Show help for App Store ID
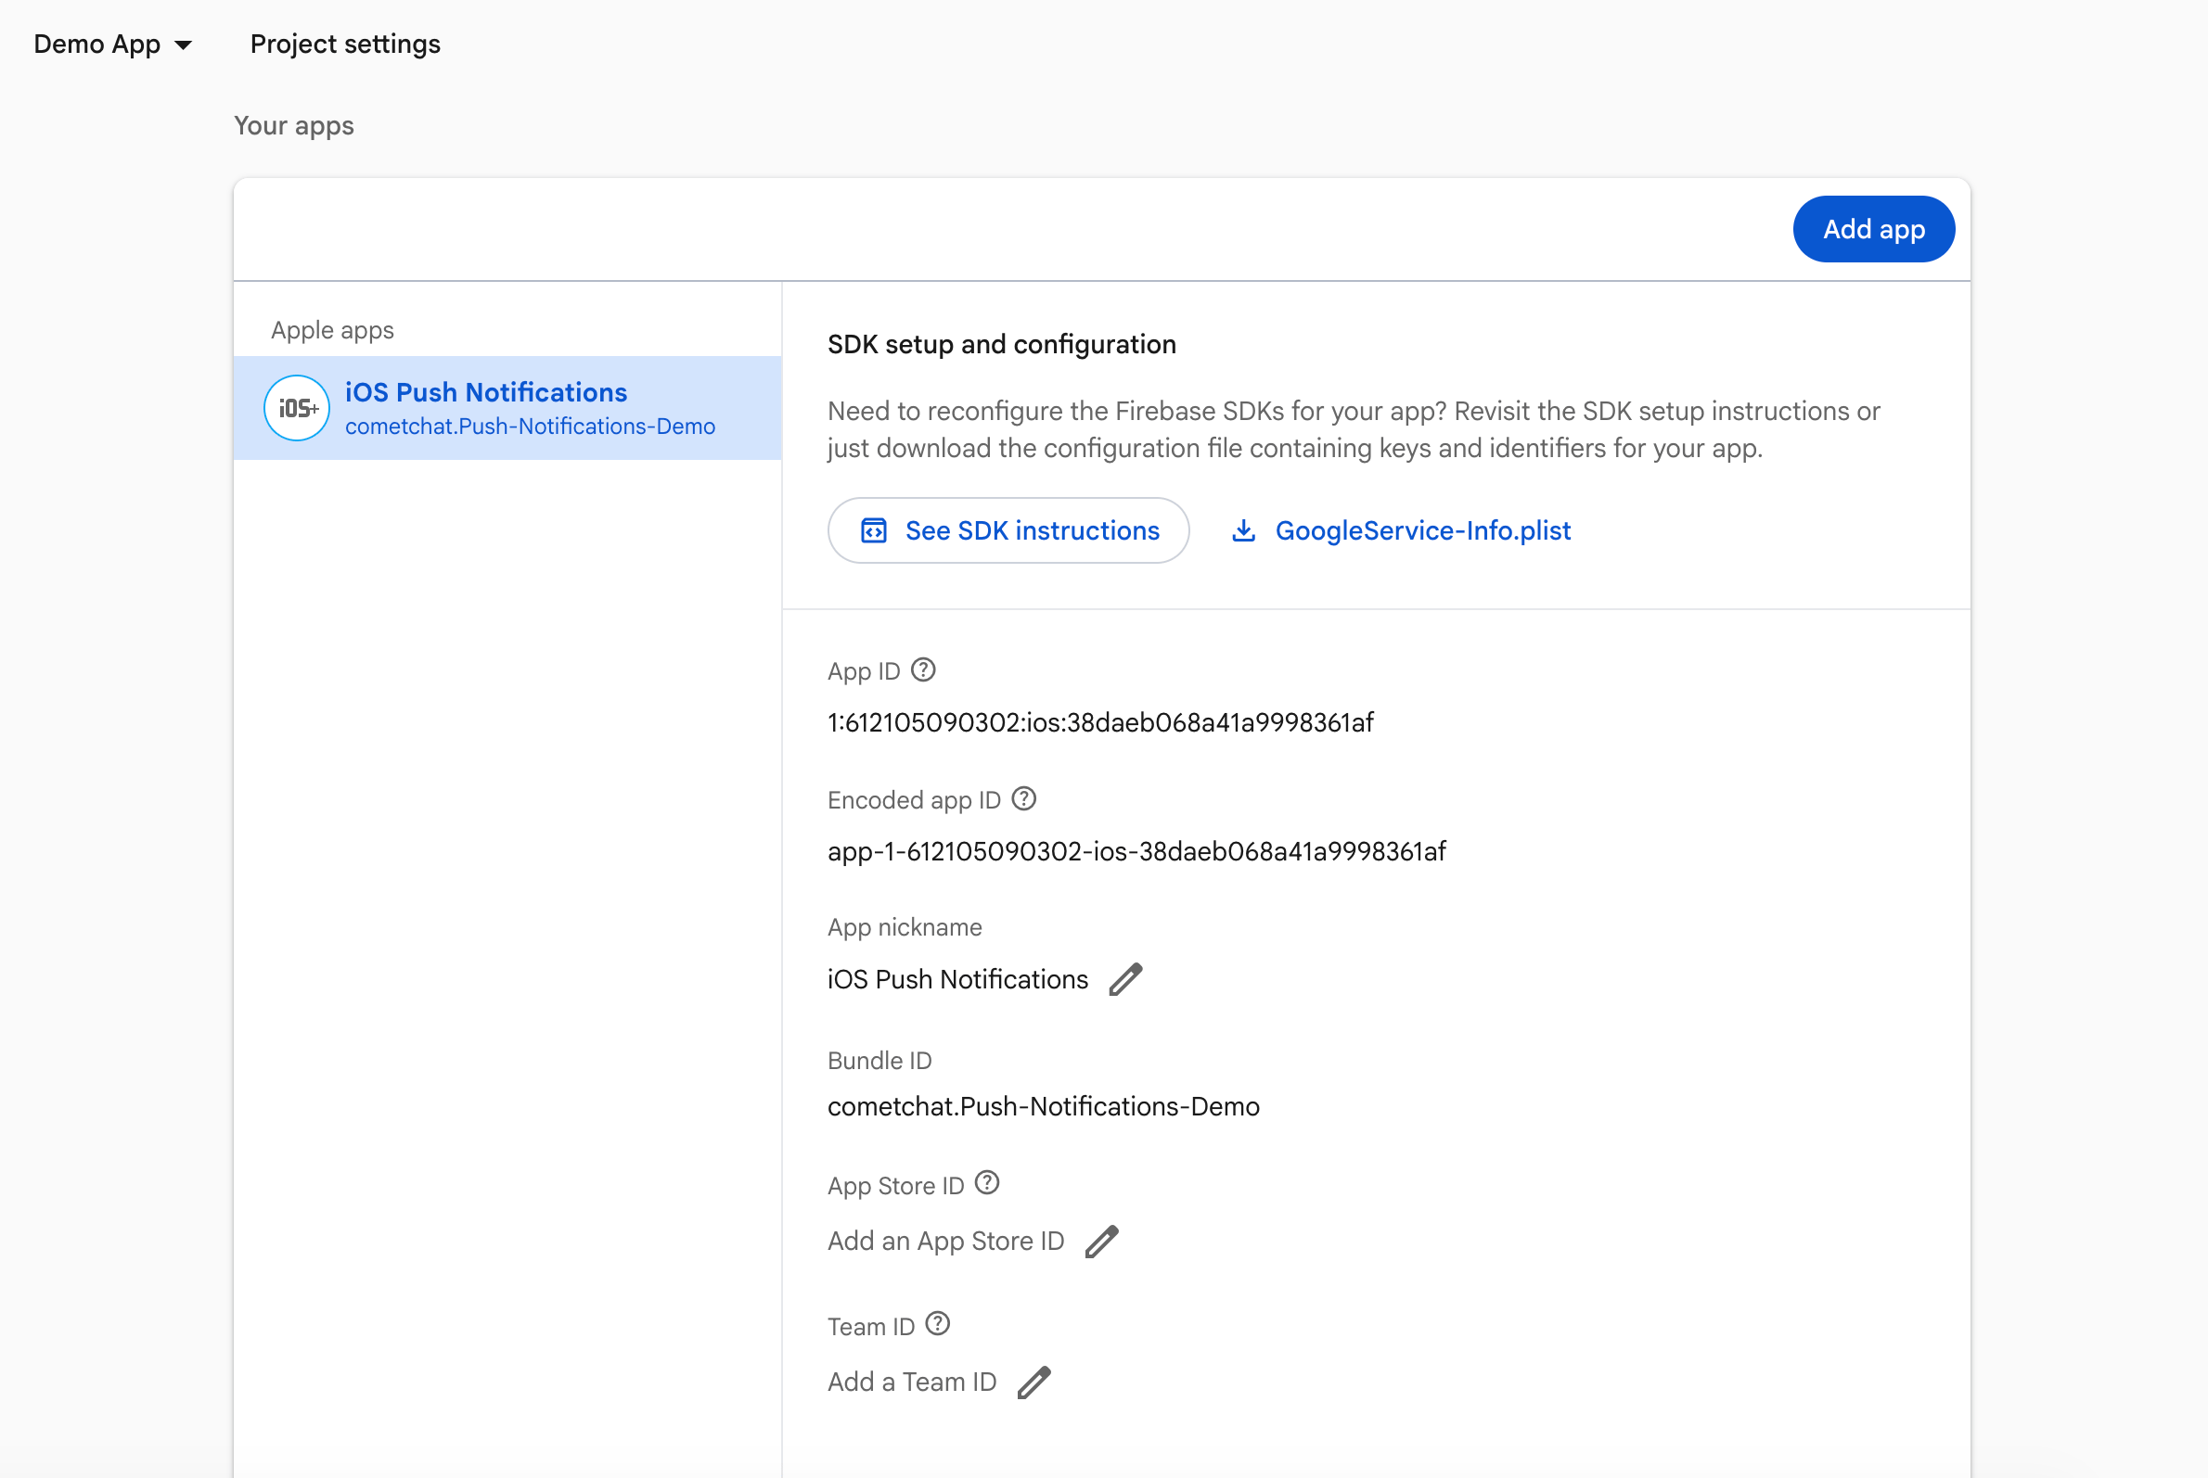 pyautogui.click(x=987, y=1183)
